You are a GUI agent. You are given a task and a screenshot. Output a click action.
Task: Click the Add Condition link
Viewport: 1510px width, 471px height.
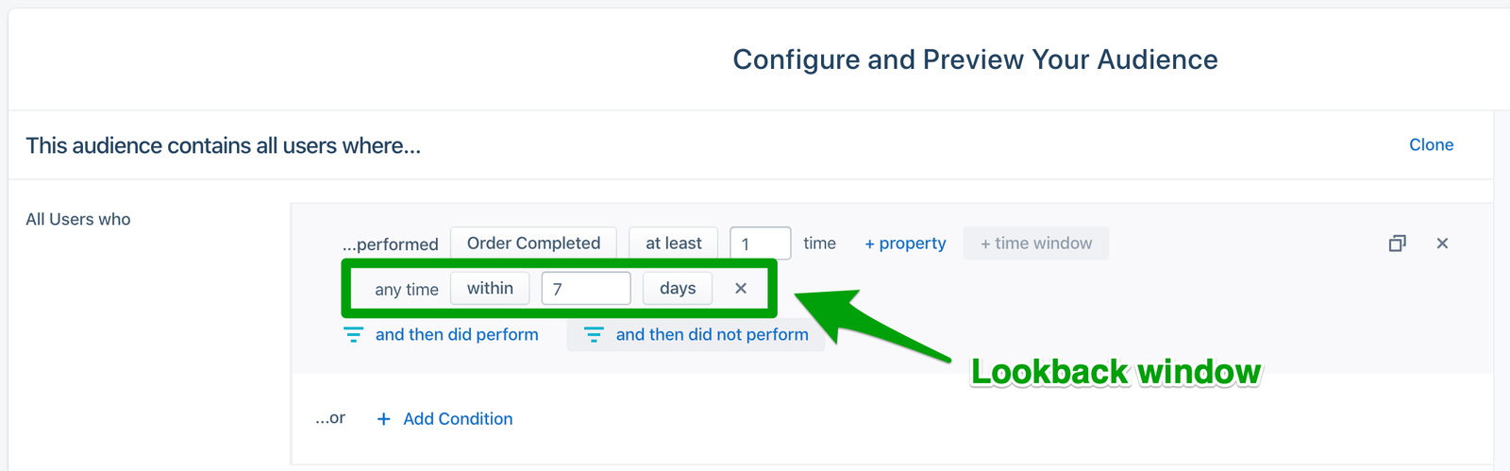(458, 419)
